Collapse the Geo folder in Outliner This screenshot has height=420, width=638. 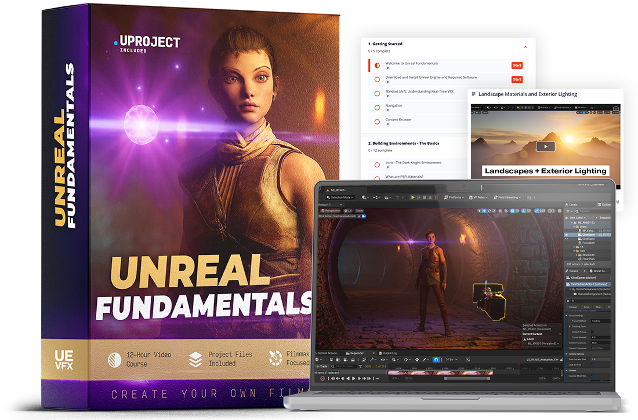(574, 251)
